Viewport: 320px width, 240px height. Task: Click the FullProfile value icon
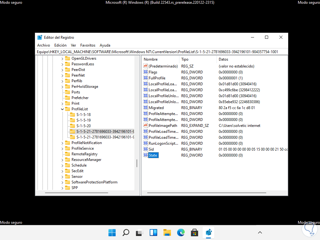click(x=146, y=78)
